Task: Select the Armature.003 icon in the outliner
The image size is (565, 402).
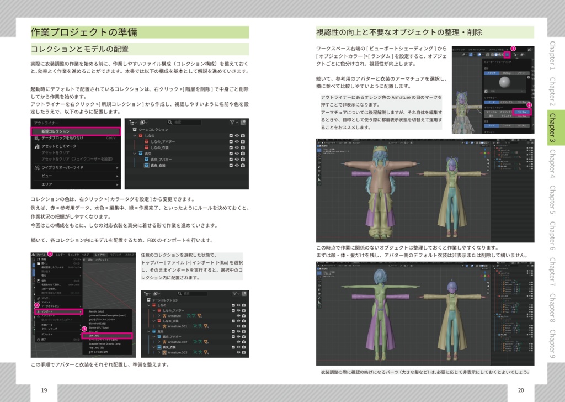Action: click(x=164, y=352)
